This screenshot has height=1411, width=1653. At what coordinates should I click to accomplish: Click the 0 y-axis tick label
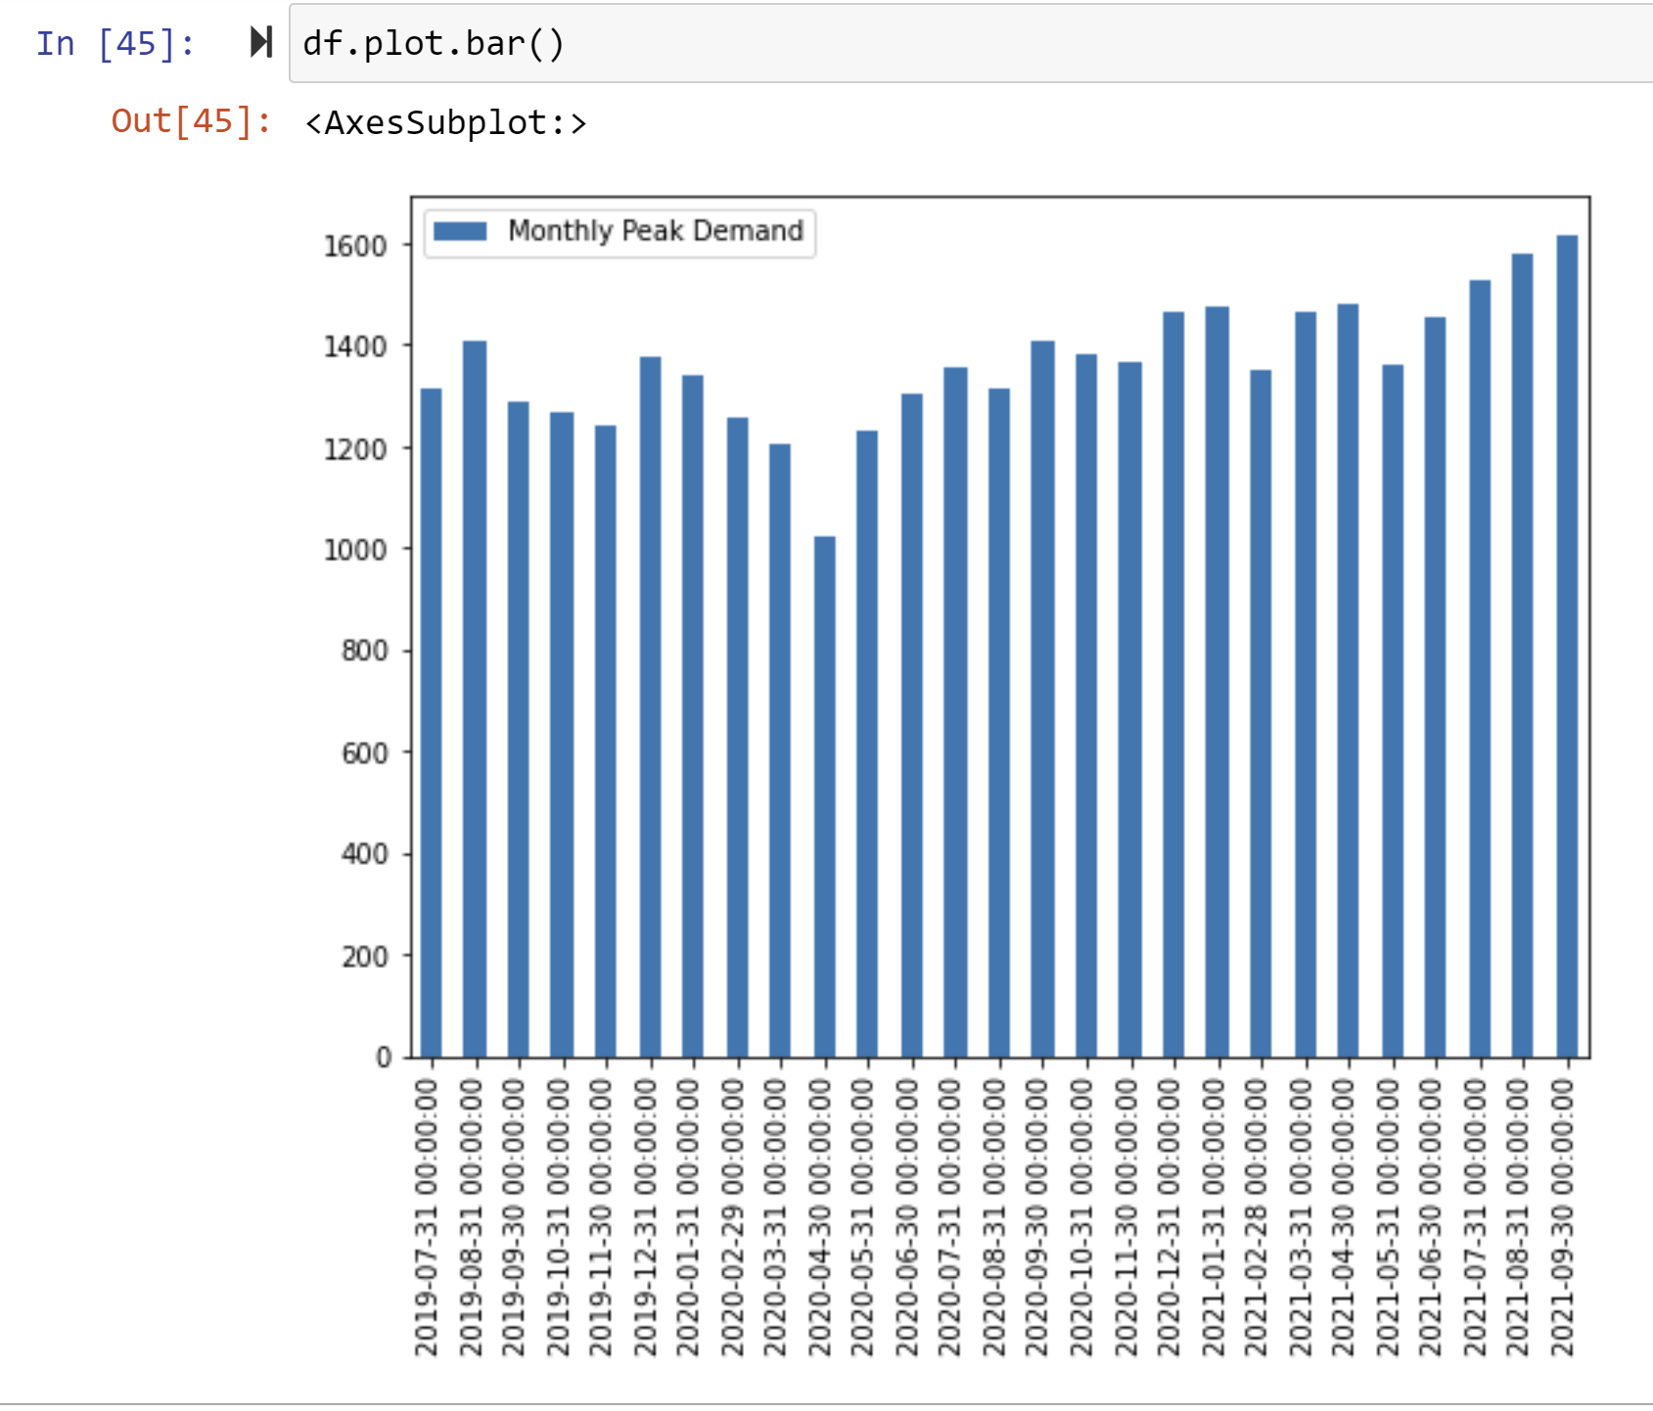(384, 1058)
